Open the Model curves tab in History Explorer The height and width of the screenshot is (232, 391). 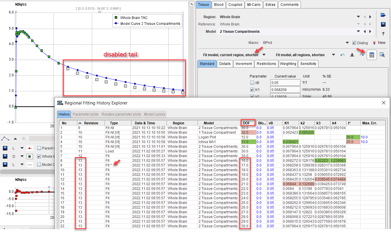coord(154,114)
